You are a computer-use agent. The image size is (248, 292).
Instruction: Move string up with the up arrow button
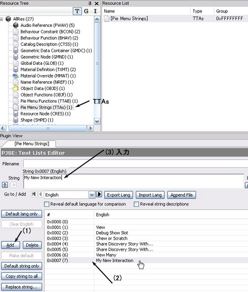pyautogui.click(x=5, y=185)
